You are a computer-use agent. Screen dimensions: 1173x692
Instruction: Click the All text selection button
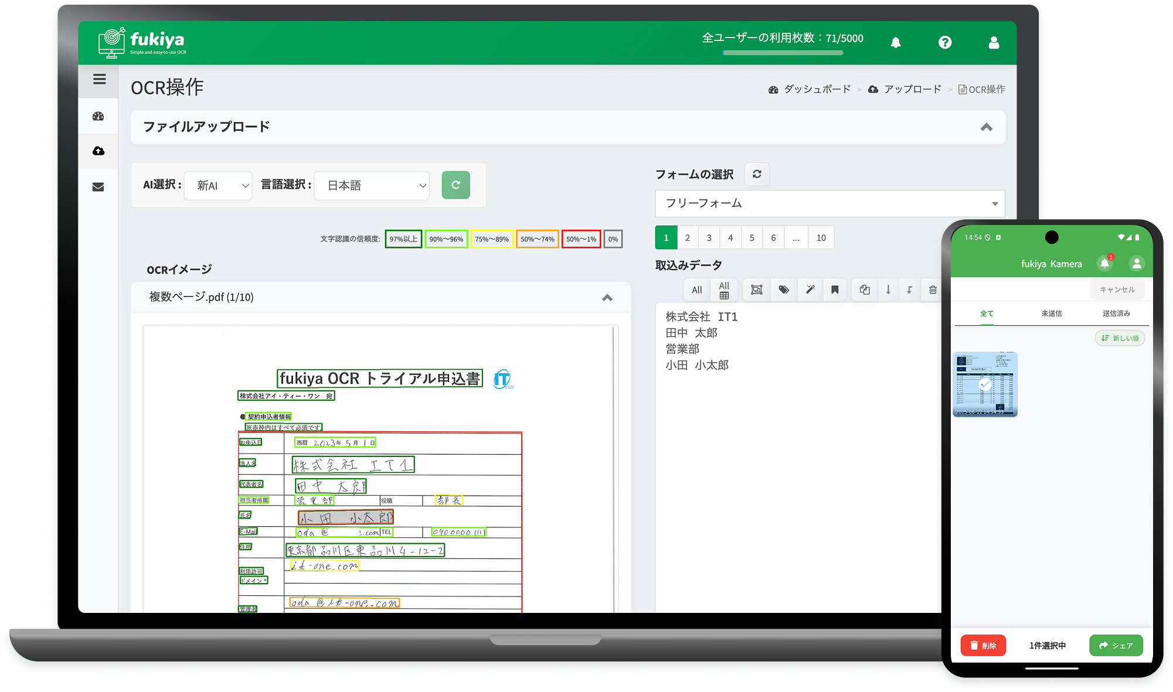tap(696, 289)
